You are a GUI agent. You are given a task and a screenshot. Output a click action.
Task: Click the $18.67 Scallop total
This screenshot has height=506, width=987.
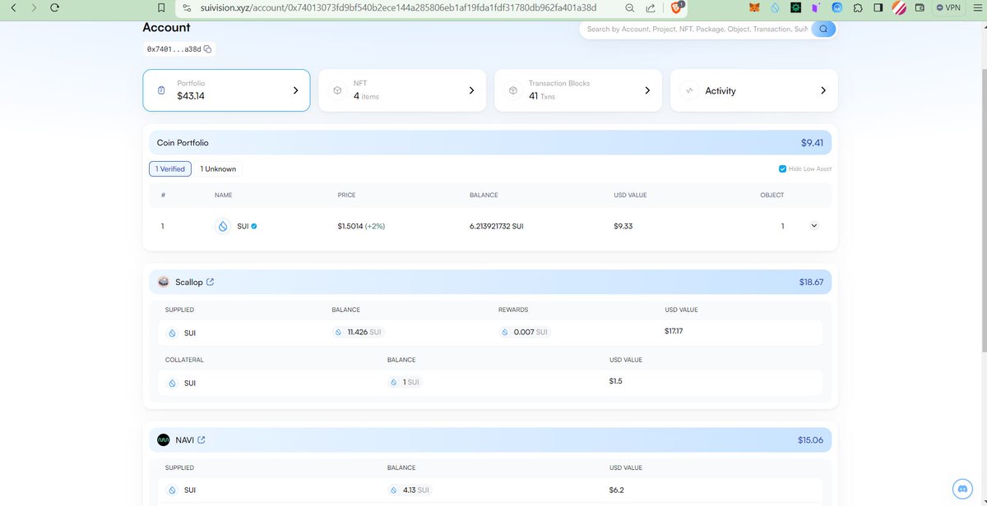click(x=811, y=282)
